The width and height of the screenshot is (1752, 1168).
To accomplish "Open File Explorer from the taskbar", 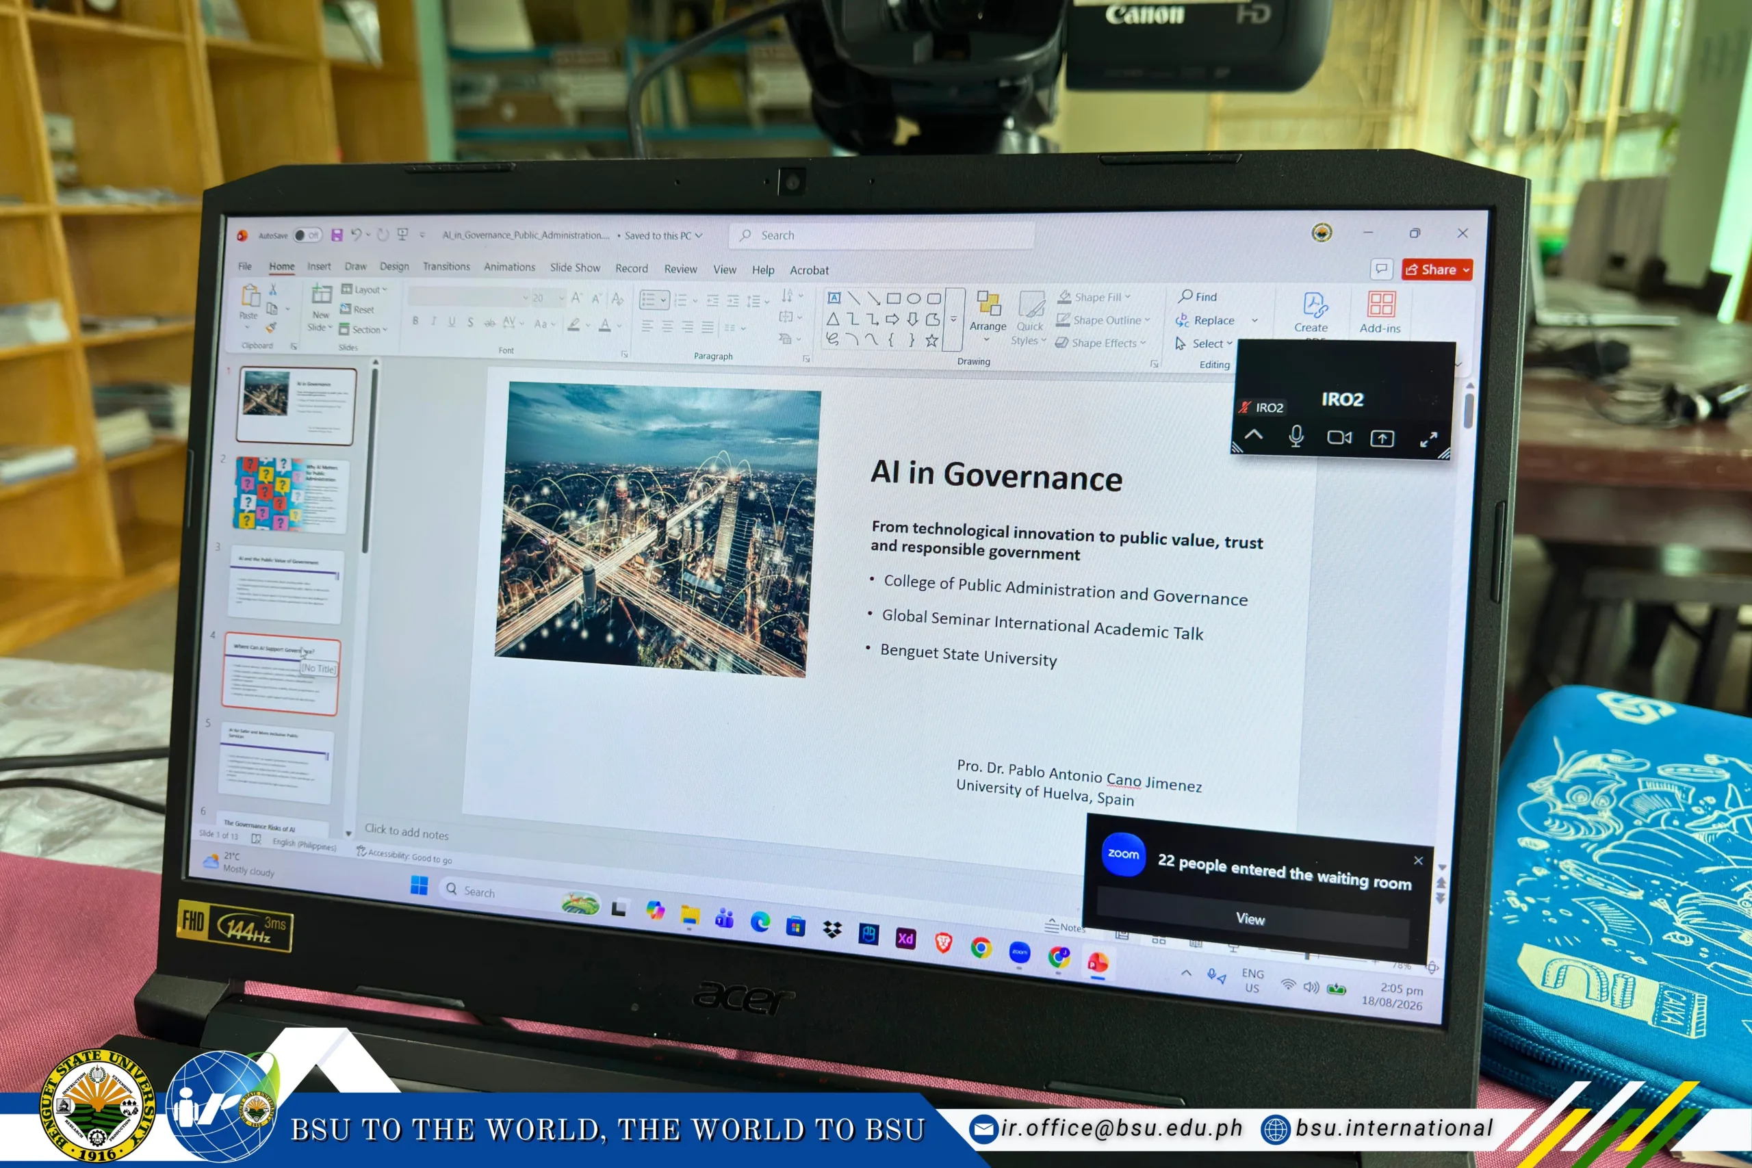I will pyautogui.click(x=690, y=915).
